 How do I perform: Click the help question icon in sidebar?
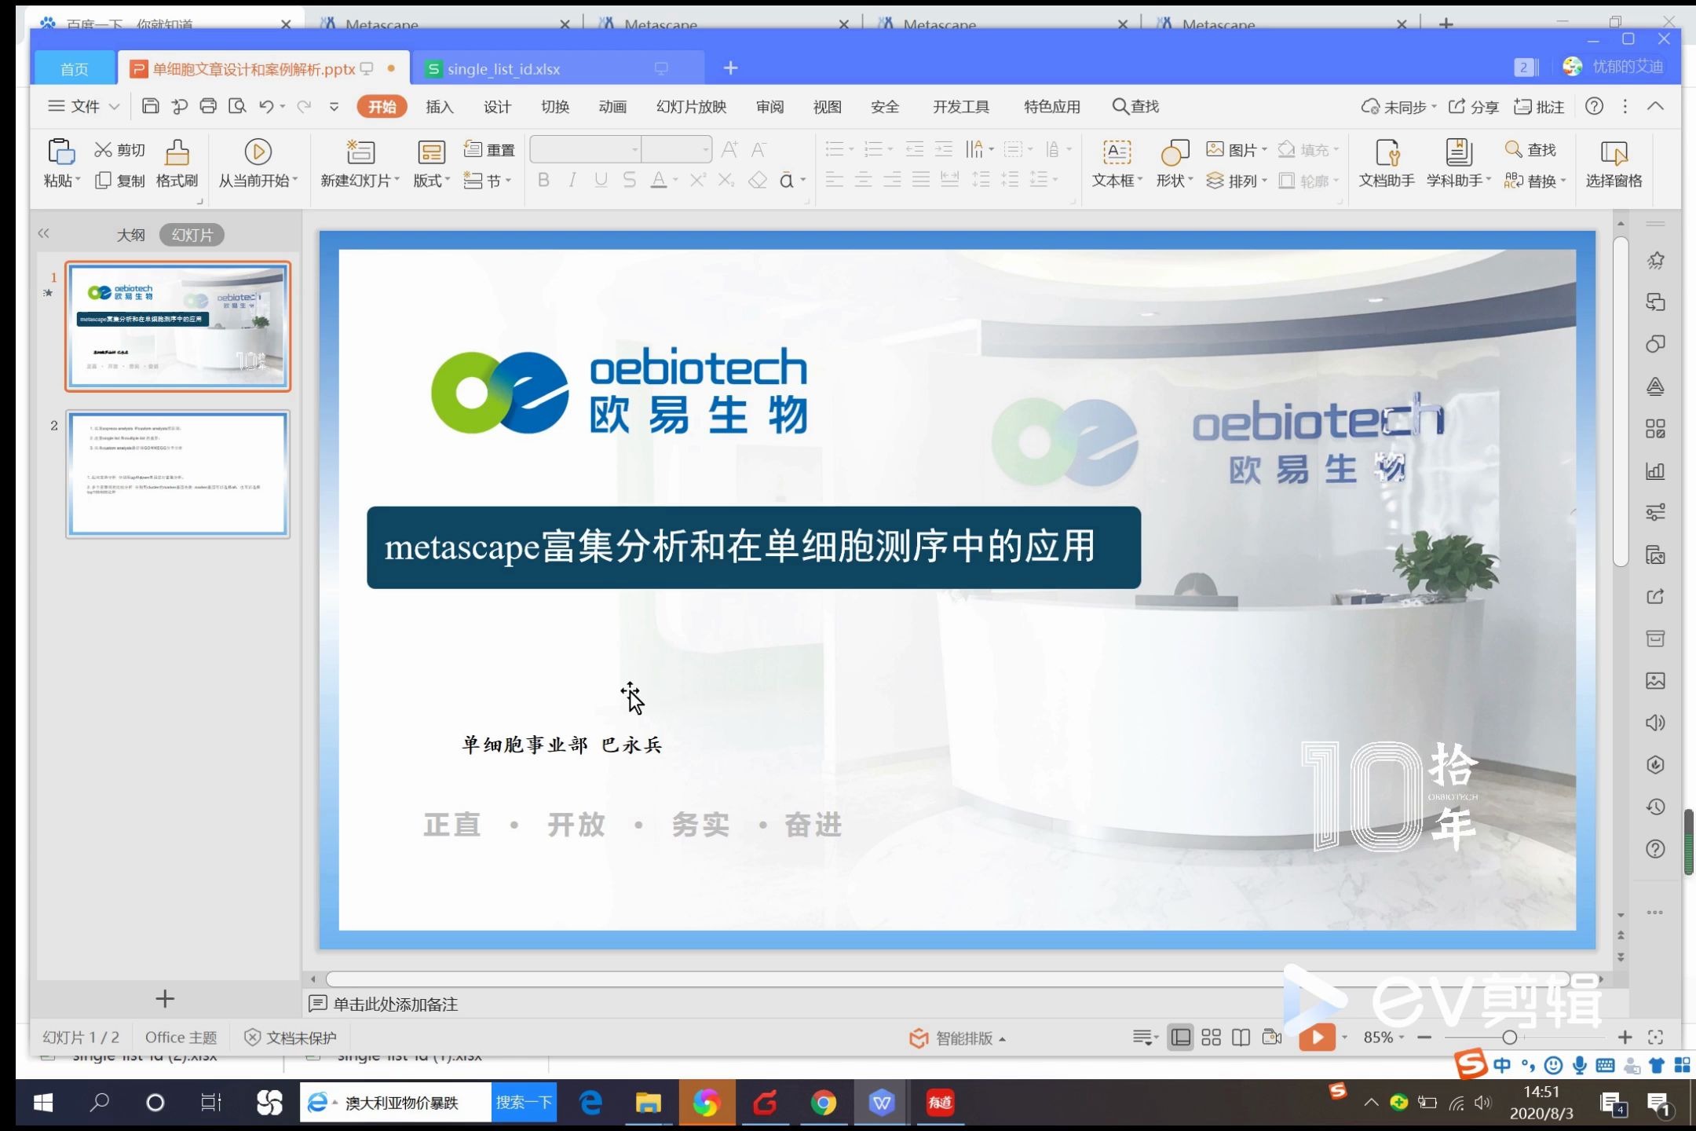point(1655,849)
